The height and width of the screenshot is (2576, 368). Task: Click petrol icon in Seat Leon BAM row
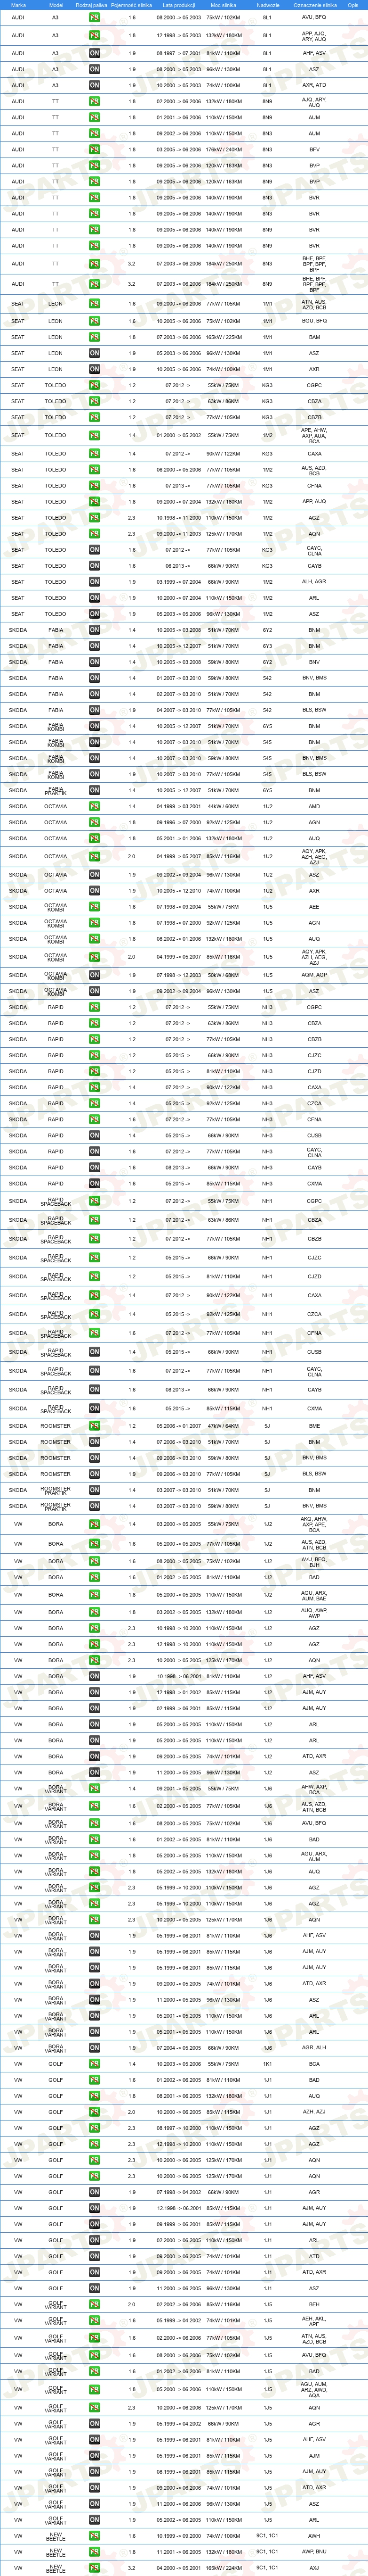tap(95, 337)
